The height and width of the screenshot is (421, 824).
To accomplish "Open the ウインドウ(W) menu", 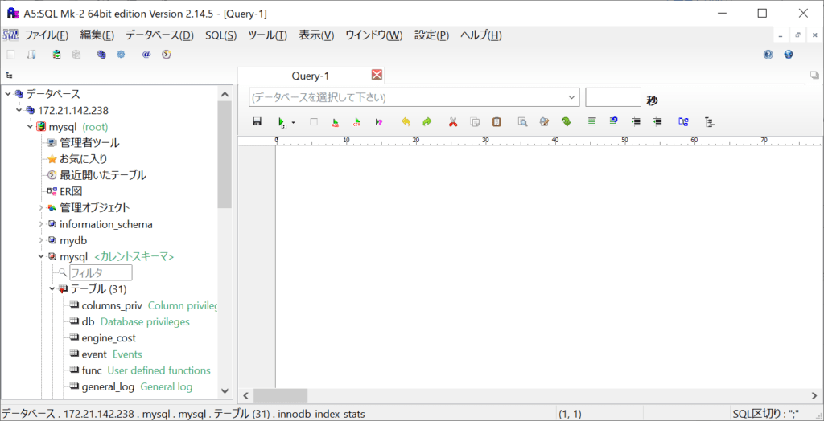I will (373, 35).
